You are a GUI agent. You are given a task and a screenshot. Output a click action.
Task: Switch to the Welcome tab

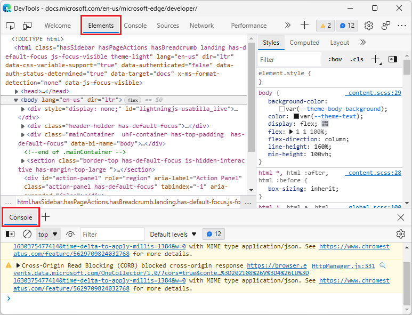click(x=58, y=26)
